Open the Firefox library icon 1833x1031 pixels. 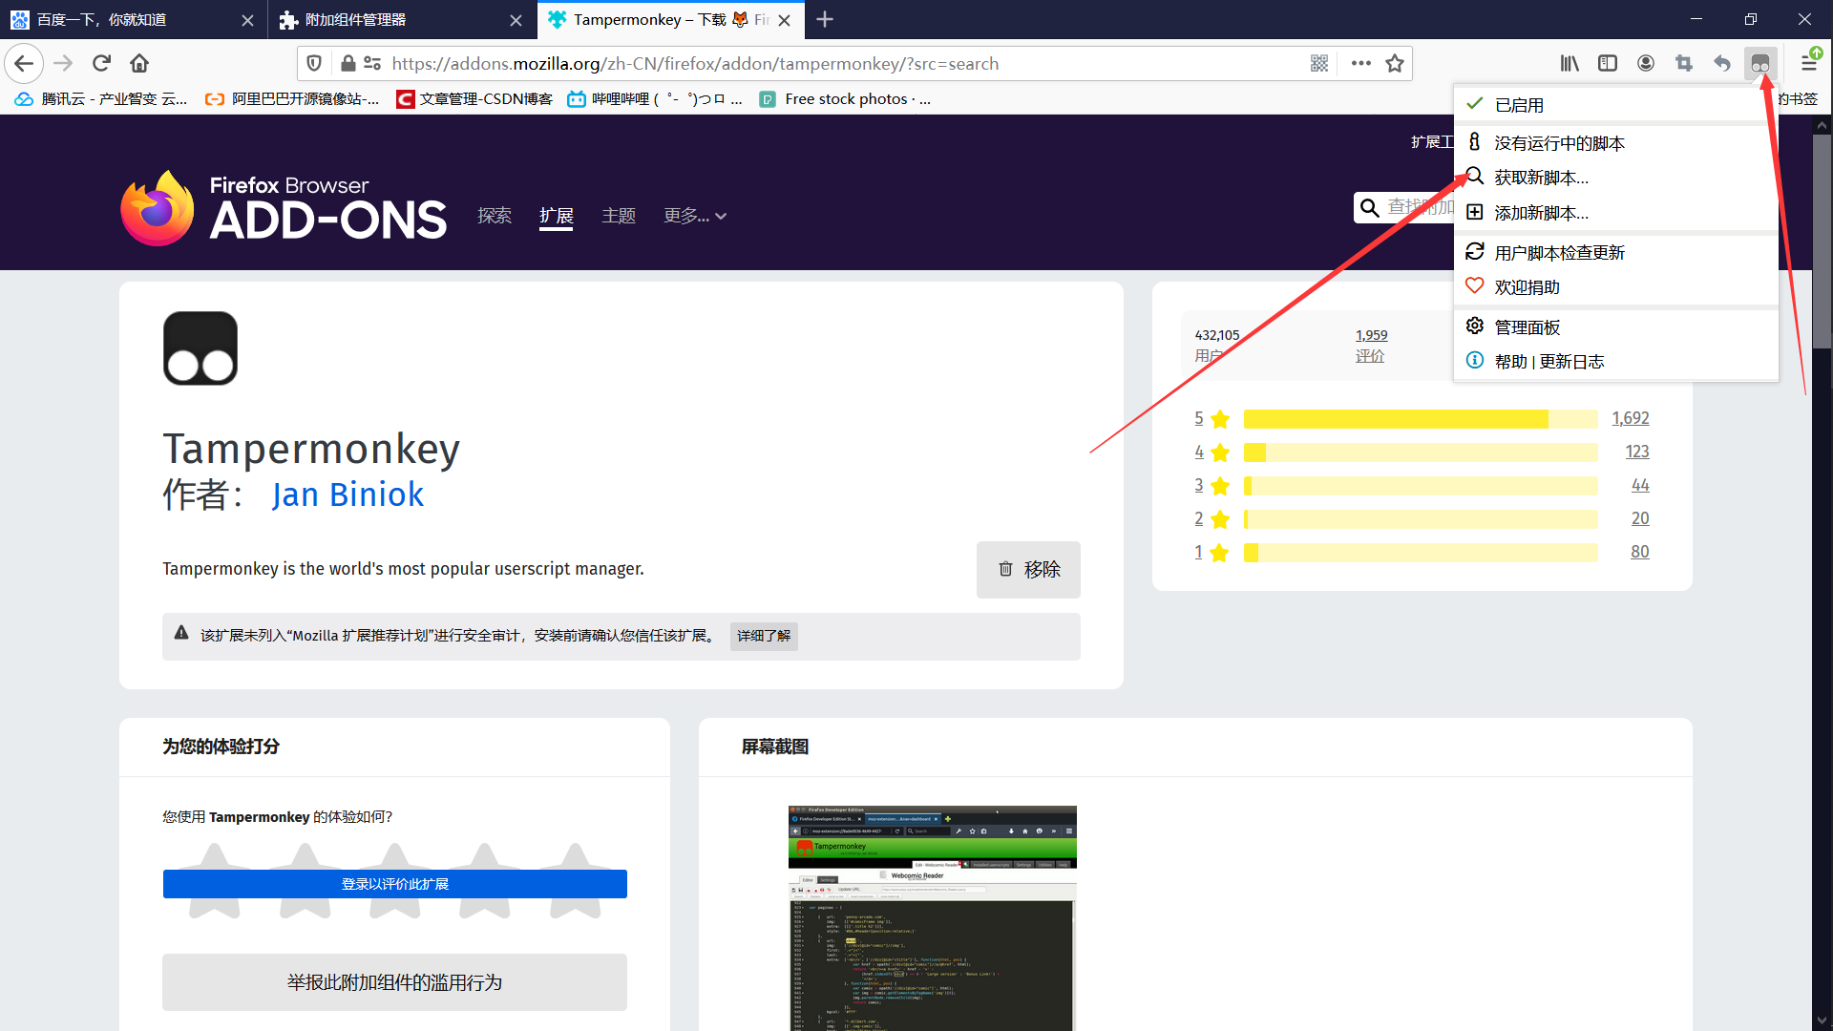tap(1570, 64)
